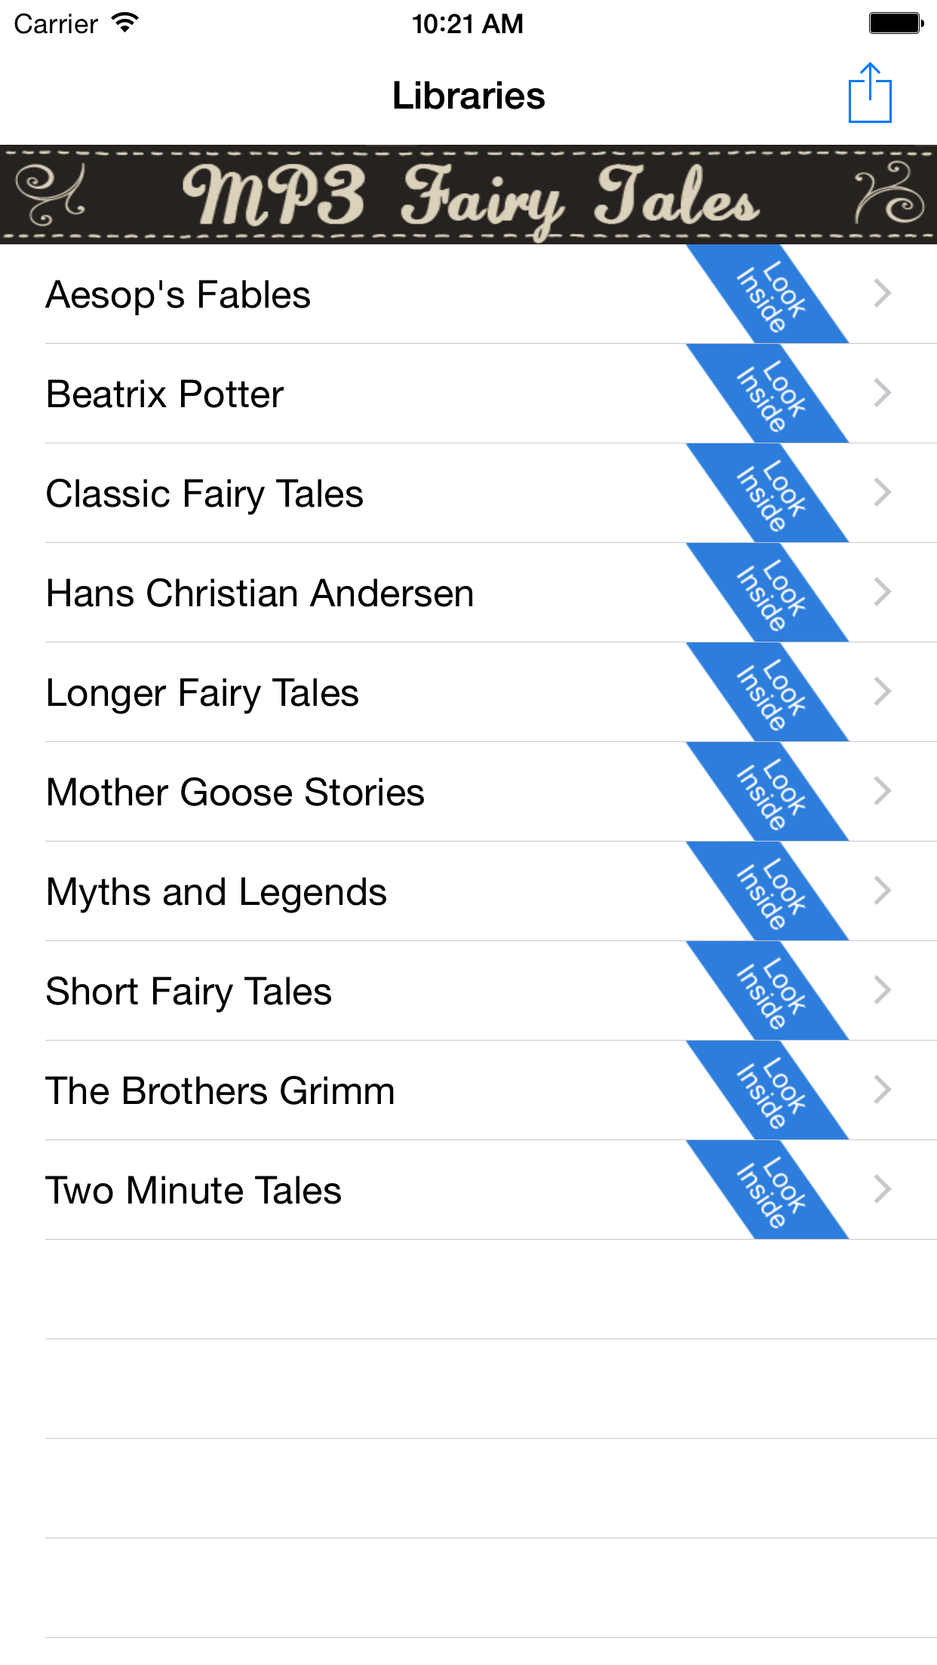
Task: Tap Look Inside ribbon on Beatrix Potter
Action: coord(768,395)
